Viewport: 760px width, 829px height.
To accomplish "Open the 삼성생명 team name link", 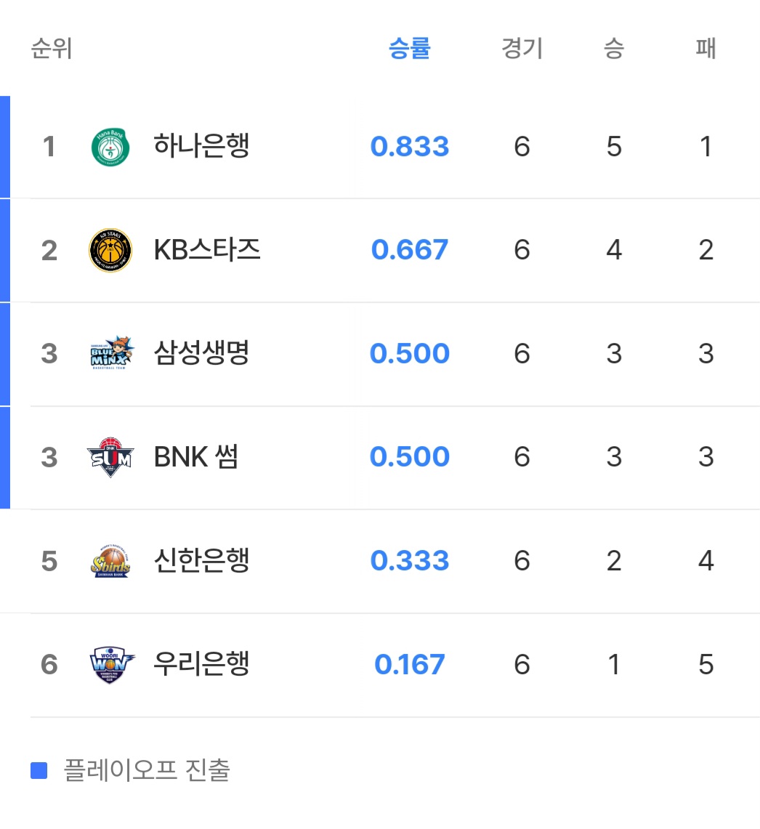I will coord(201,354).
